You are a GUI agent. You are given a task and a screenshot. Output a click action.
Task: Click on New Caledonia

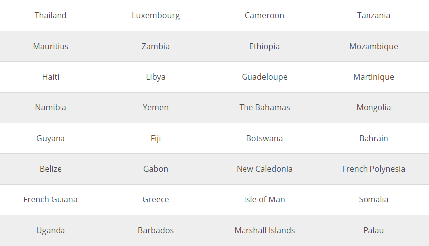coord(264,169)
